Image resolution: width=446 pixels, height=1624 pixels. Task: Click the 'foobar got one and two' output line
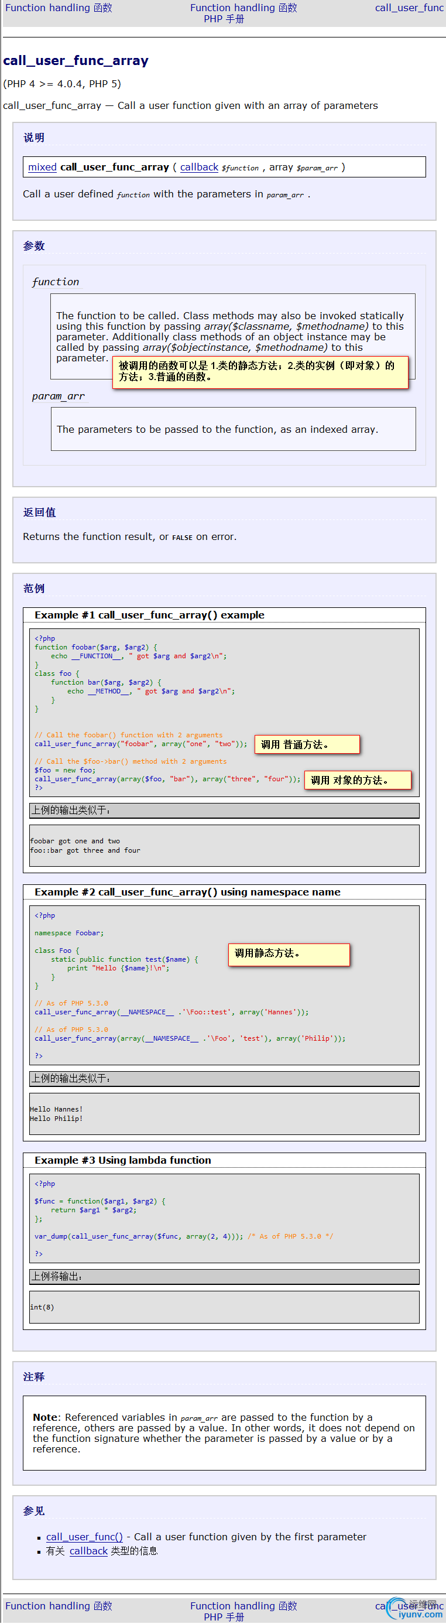[75, 841]
